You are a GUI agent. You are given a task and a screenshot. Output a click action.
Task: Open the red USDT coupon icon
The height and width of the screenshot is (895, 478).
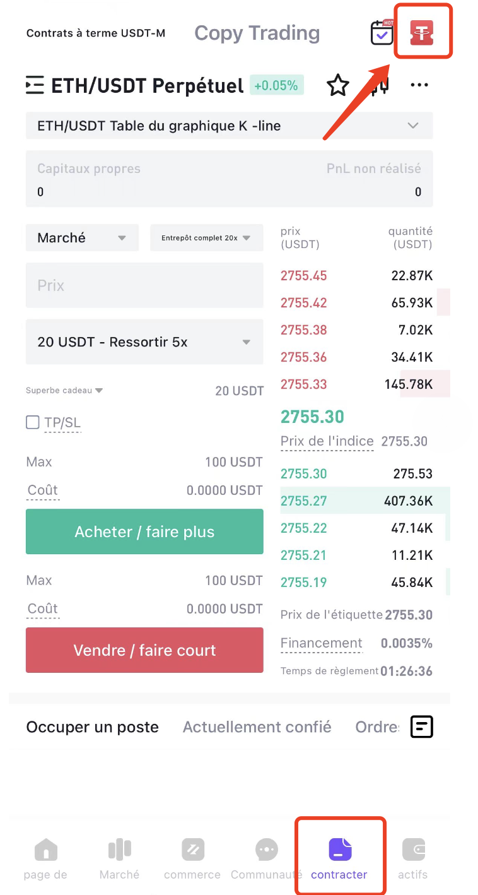tap(423, 32)
